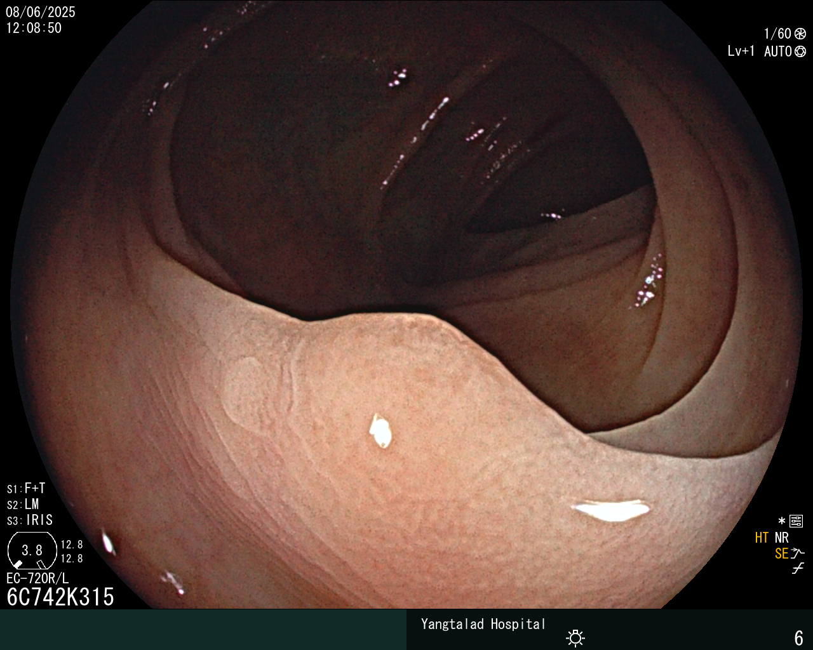This screenshot has width=813, height=650.
Task: Click the S2: LM switch assignment
Action: pos(23,505)
